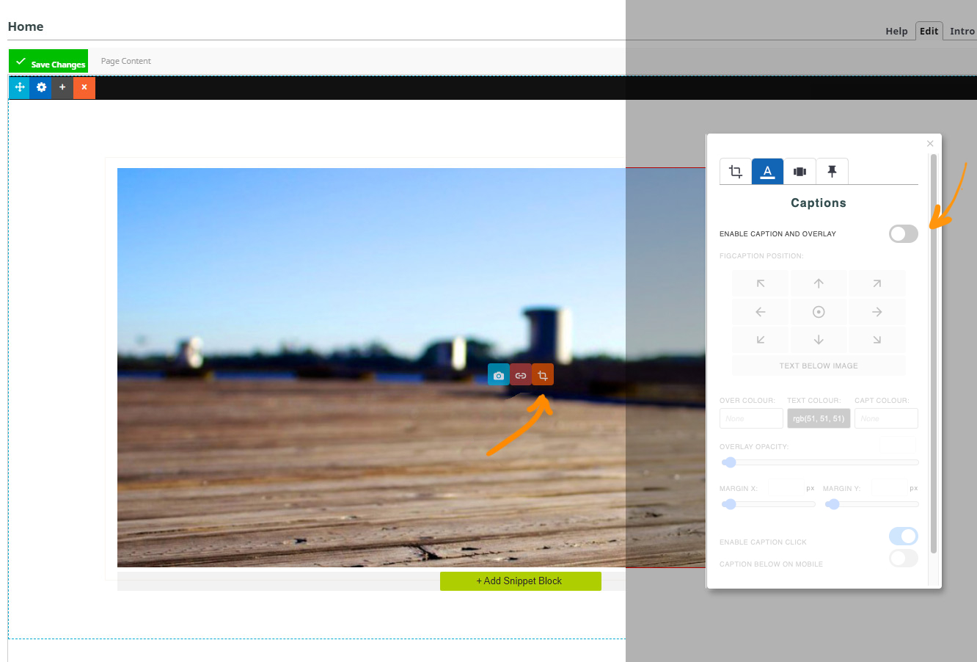Click Add Snippet Block button

click(521, 581)
